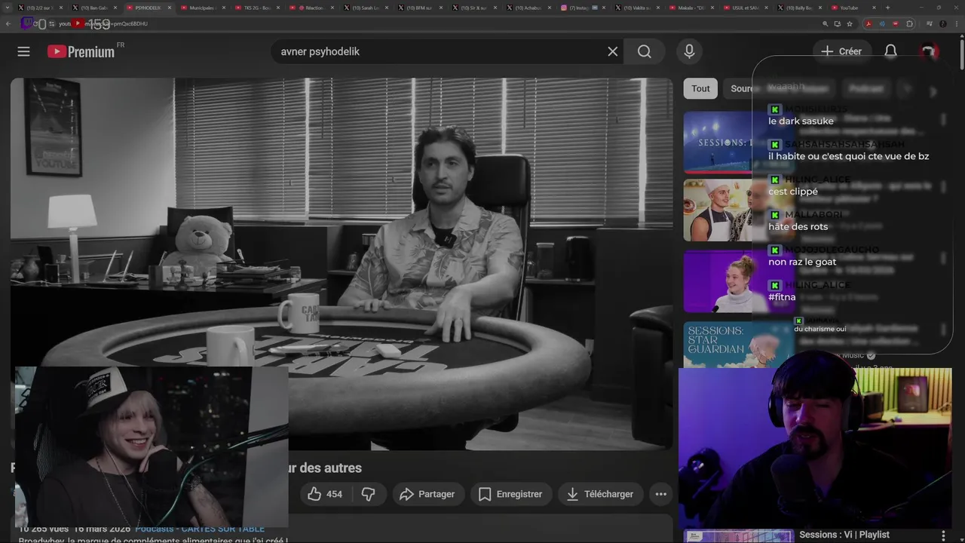Switch to the USUL et SAM browser tab

pos(745,8)
